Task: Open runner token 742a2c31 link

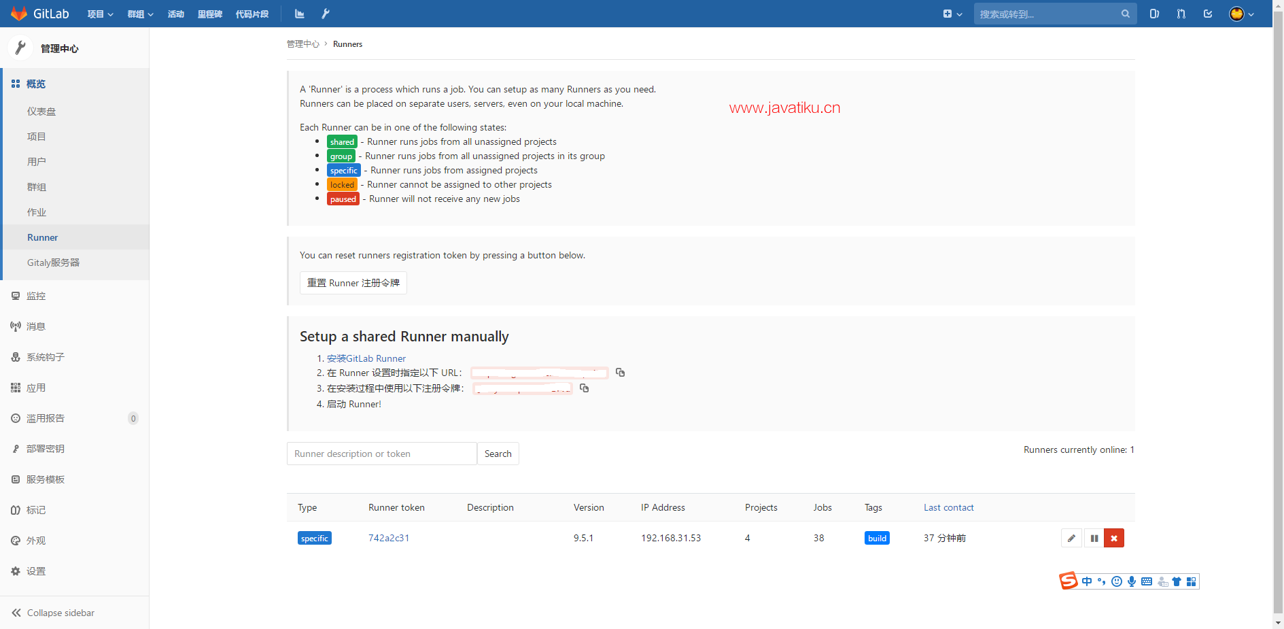Action: 389,538
